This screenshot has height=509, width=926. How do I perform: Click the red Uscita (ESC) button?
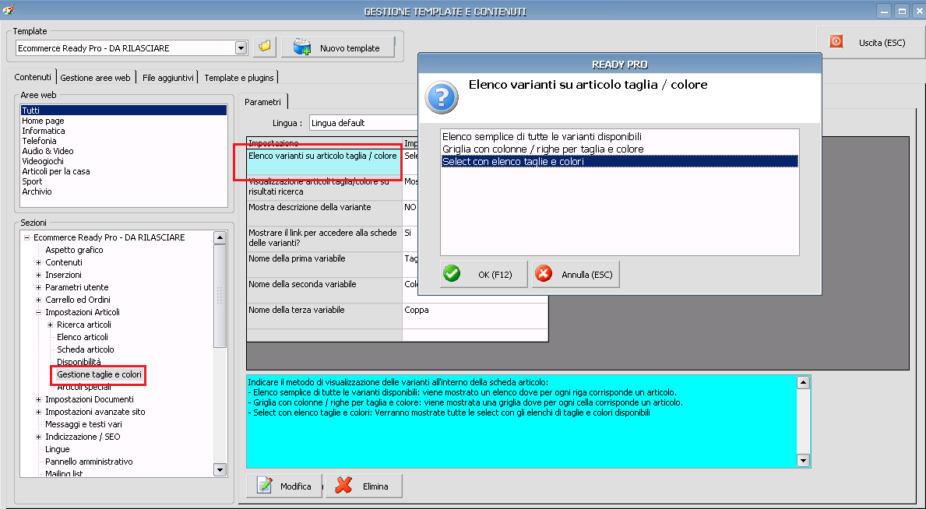(871, 43)
